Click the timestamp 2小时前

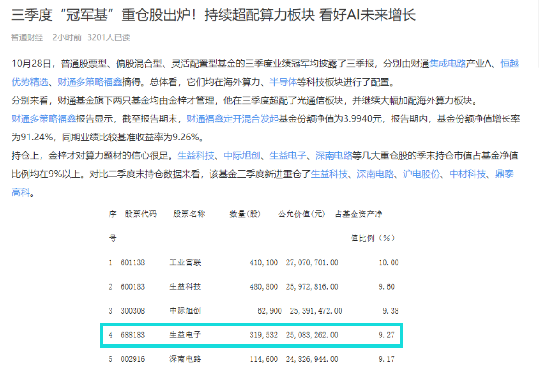(x=67, y=37)
